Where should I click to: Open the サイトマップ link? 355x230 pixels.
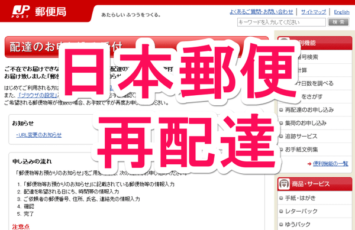[314, 12]
